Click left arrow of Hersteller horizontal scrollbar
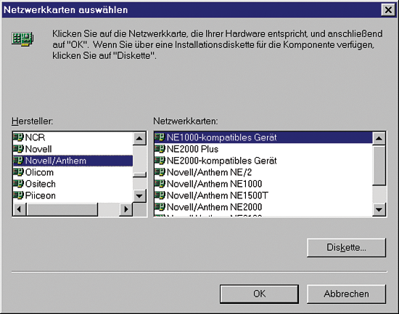 coord(20,209)
